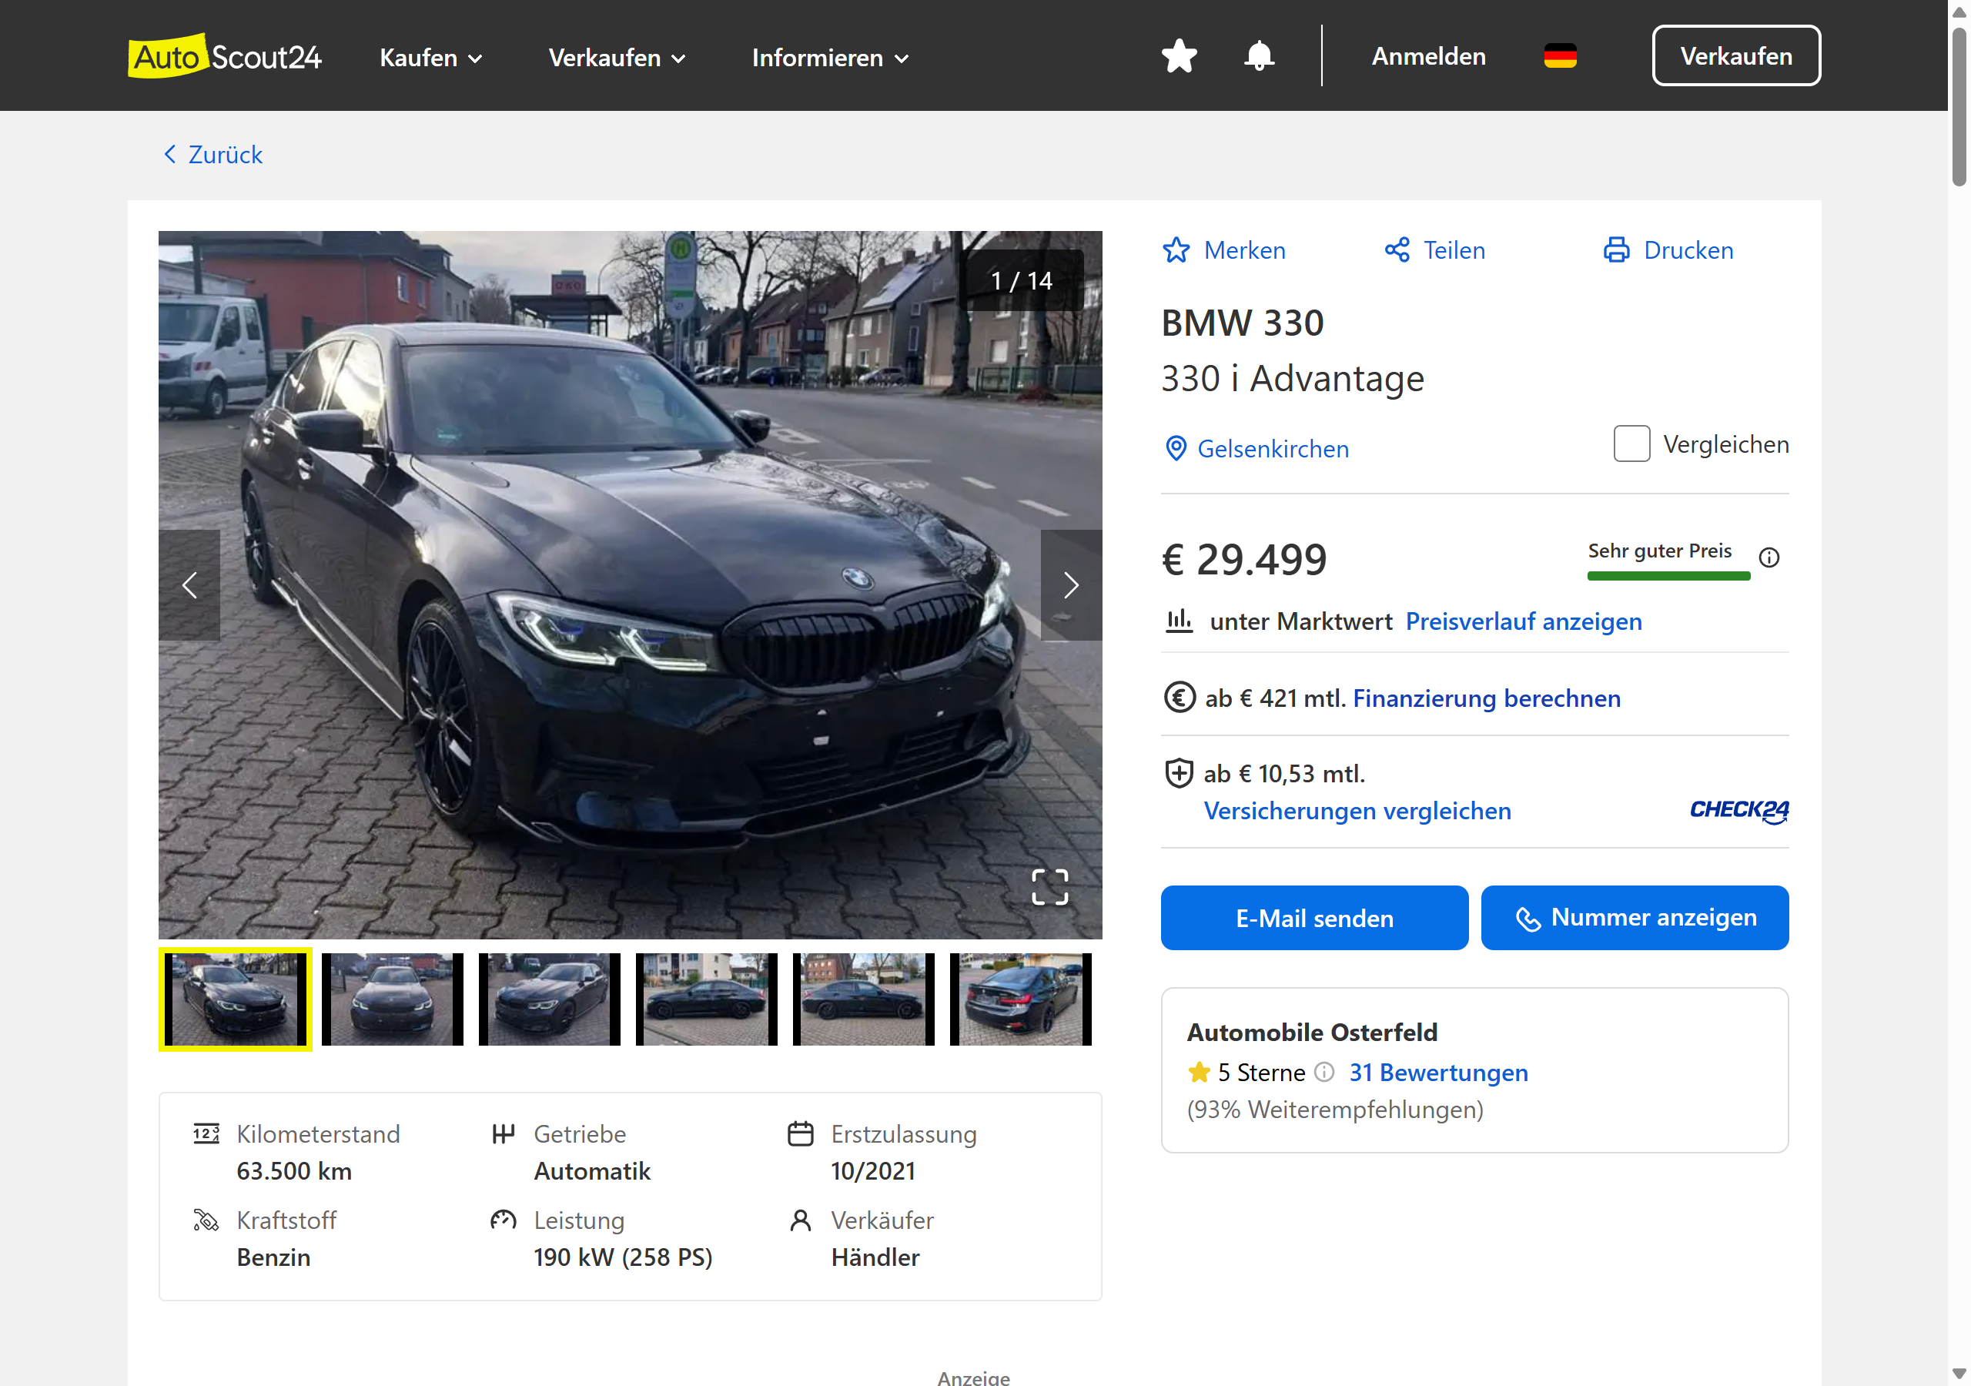Viewport: 1971px width, 1386px height.
Task: Open the AutoScout24 logo homepage
Action: 224,57
